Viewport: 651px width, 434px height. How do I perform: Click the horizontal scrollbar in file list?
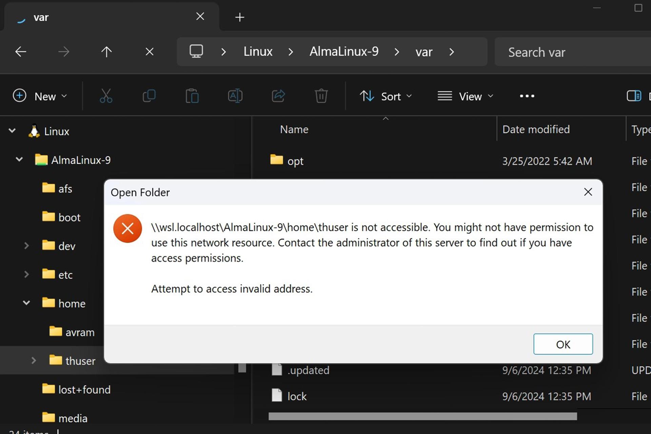pos(422,416)
